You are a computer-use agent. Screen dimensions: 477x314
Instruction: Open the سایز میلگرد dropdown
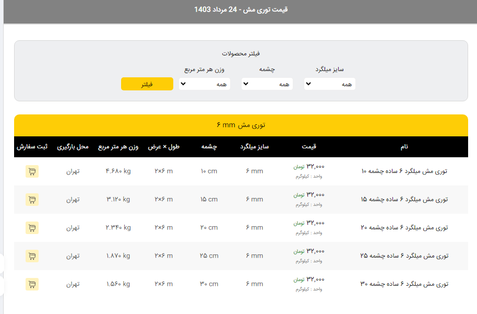[329, 84]
